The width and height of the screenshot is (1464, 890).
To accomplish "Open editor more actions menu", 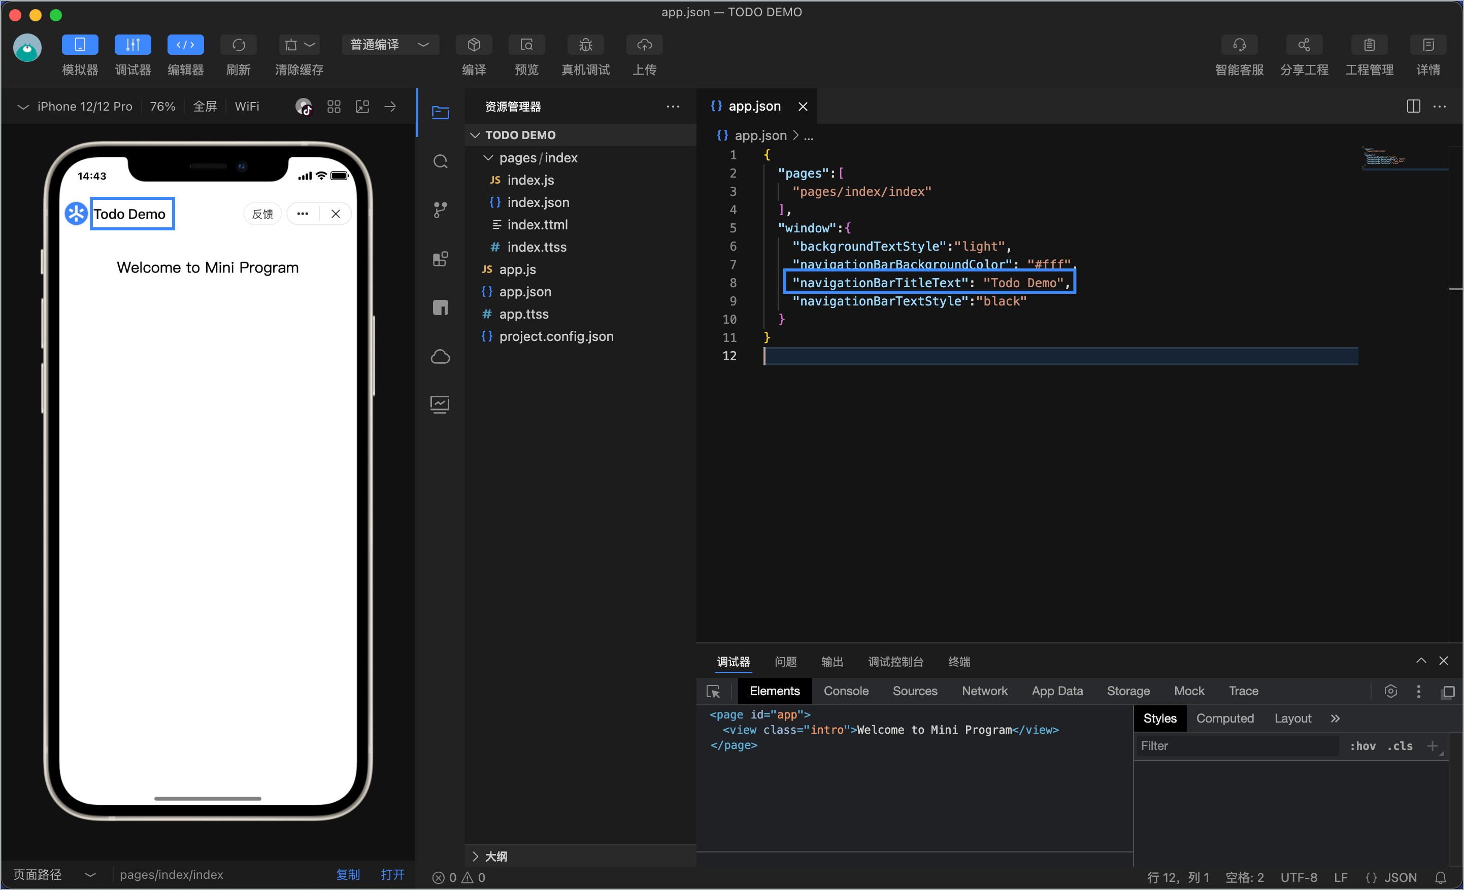I will (1440, 107).
